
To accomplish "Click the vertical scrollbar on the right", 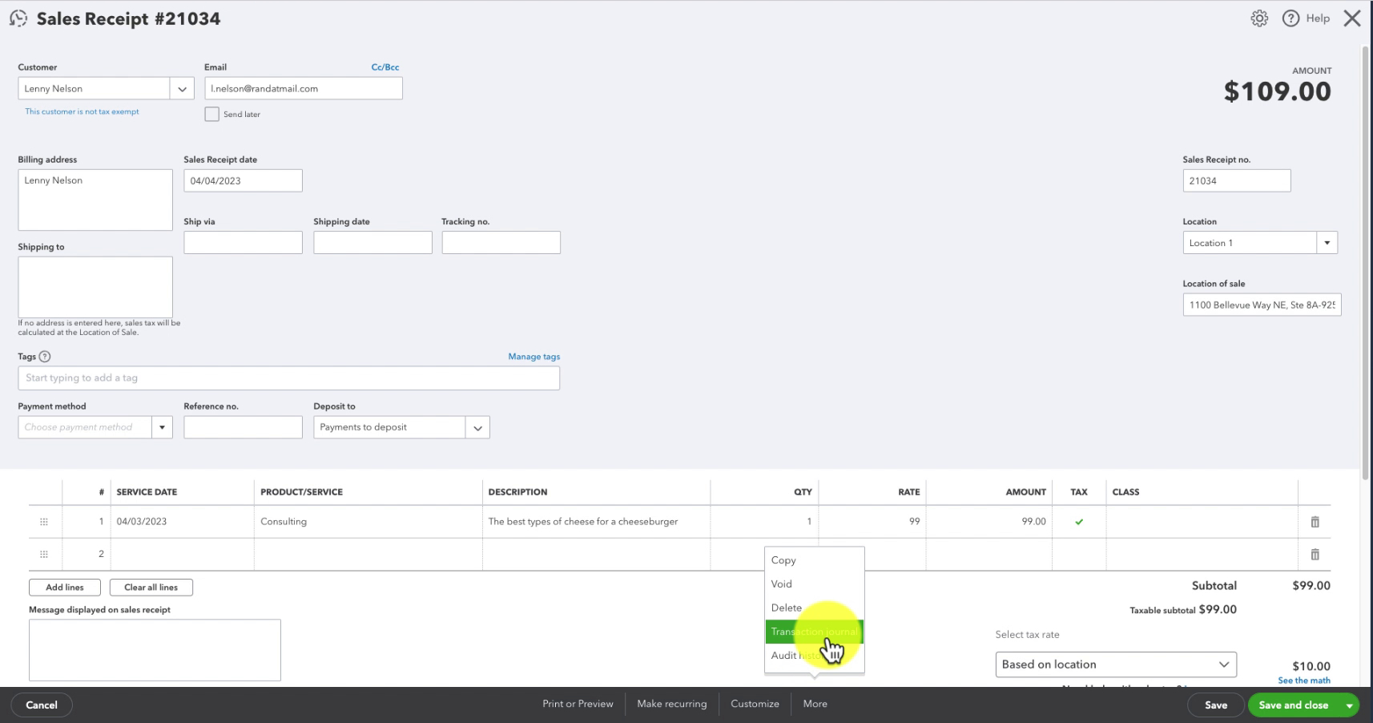I will (1366, 265).
